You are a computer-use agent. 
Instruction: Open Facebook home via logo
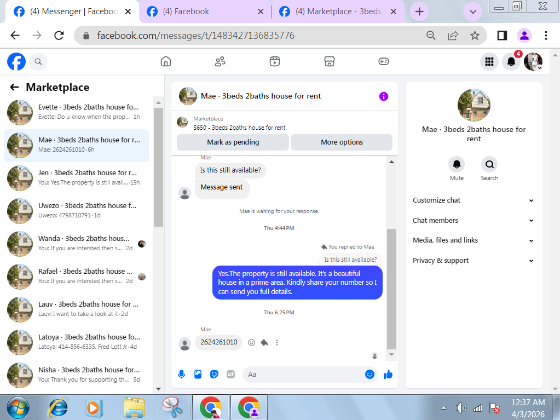(x=16, y=61)
